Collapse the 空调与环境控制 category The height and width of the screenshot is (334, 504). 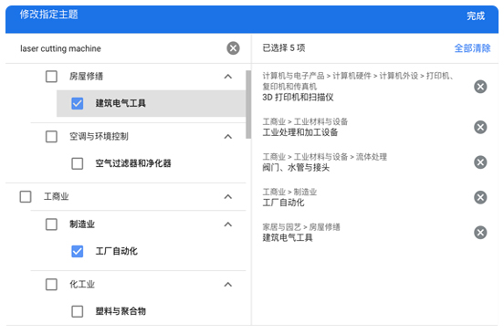[228, 137]
